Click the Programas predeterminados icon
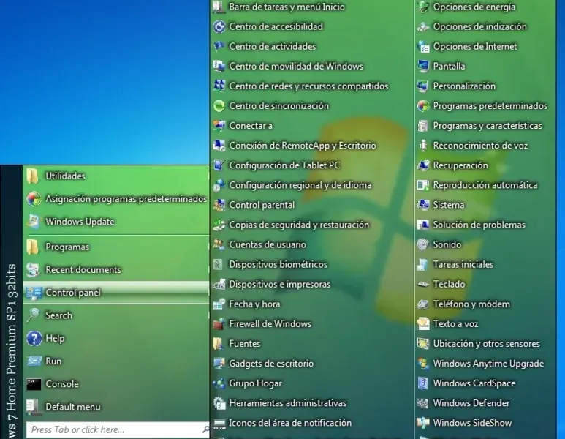This screenshot has height=439, width=565. [x=423, y=106]
